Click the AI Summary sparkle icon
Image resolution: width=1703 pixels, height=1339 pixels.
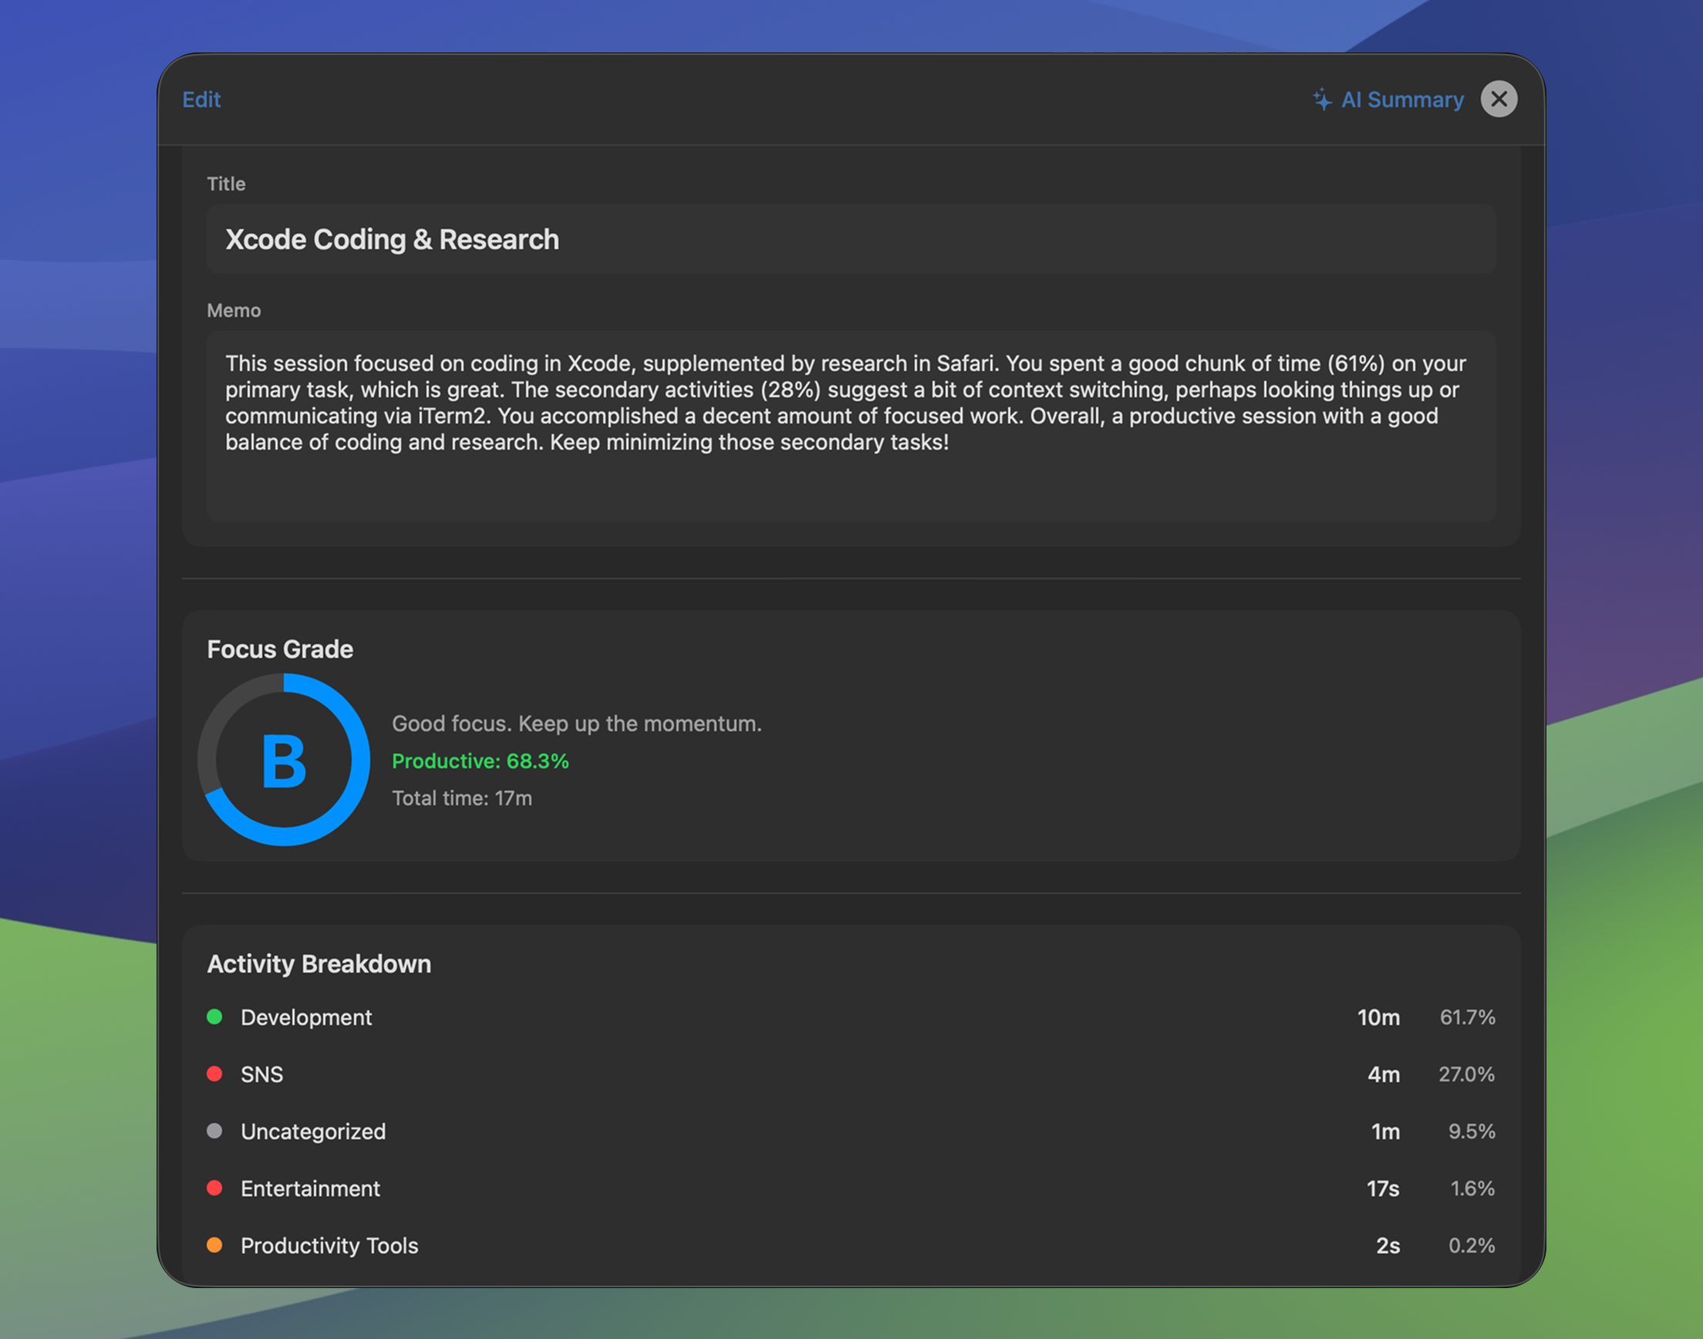[x=1321, y=99]
